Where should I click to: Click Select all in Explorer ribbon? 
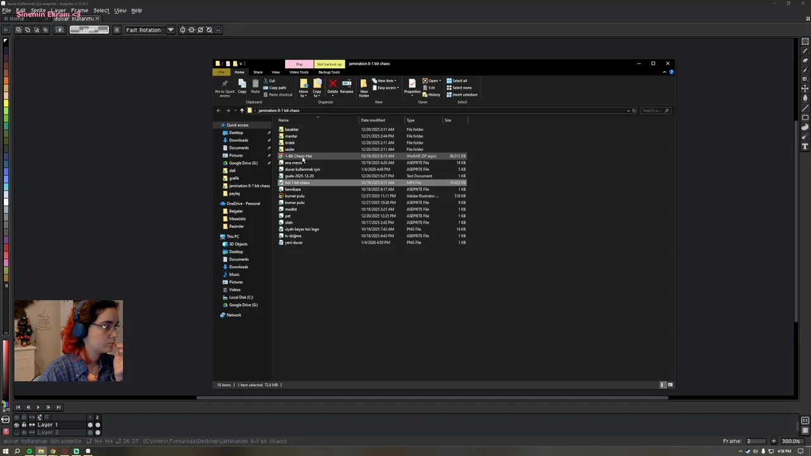[x=457, y=80]
